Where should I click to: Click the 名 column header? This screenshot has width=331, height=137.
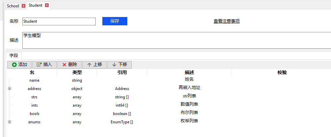(32, 72)
